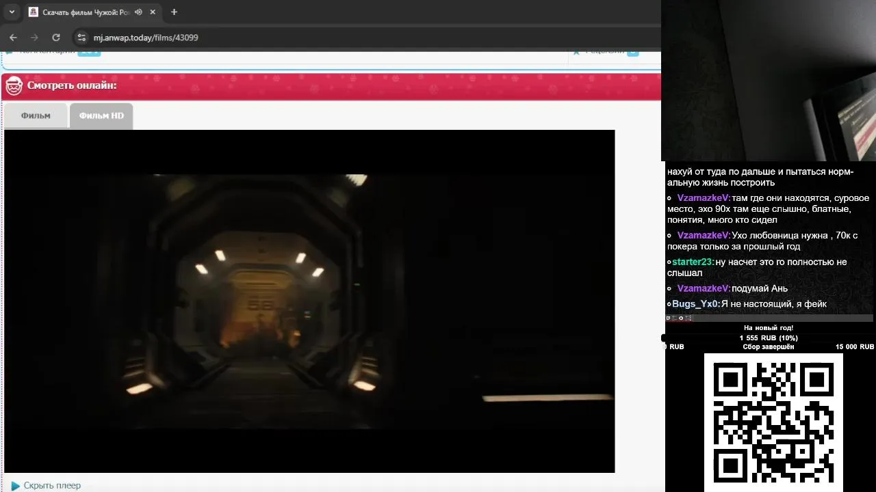Click the starter23 username in chat
The height and width of the screenshot is (492, 876).
(x=693, y=262)
